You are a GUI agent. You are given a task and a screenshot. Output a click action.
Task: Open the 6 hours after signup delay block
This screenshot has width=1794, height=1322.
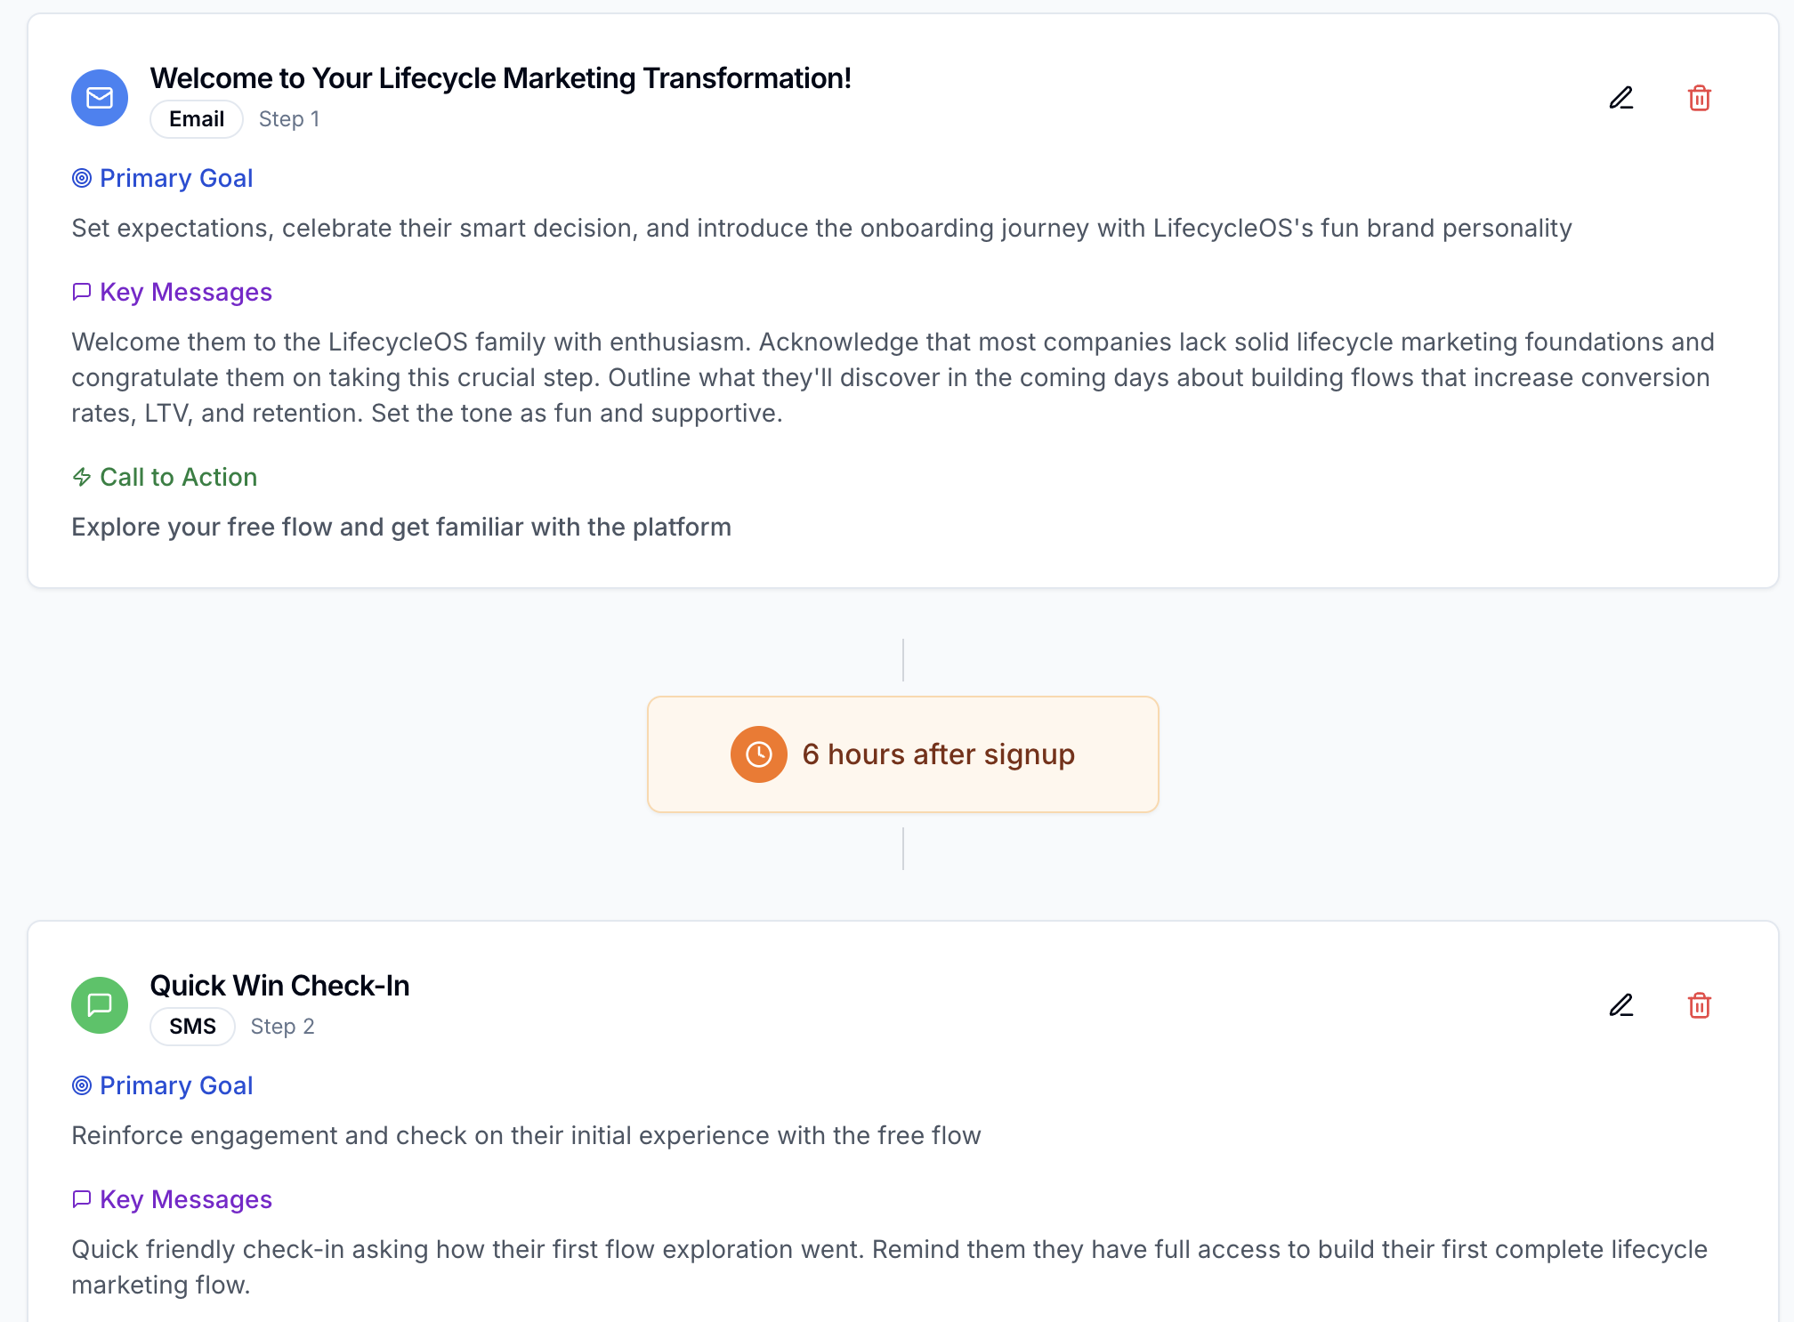(938, 754)
